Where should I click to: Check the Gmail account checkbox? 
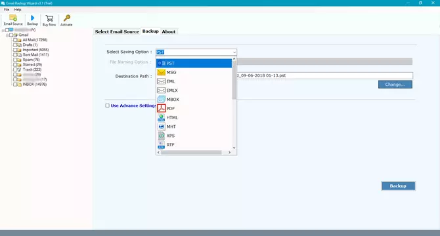(11, 35)
